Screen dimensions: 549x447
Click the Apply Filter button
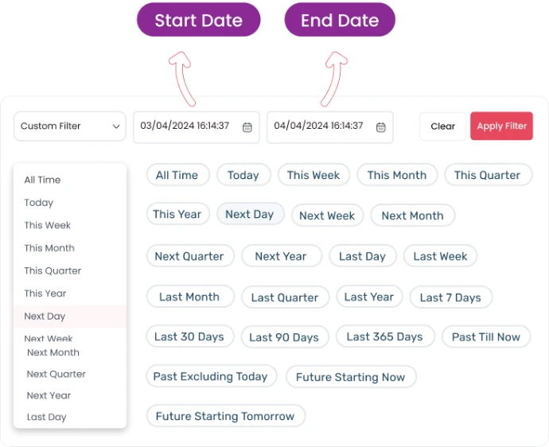pyautogui.click(x=501, y=126)
